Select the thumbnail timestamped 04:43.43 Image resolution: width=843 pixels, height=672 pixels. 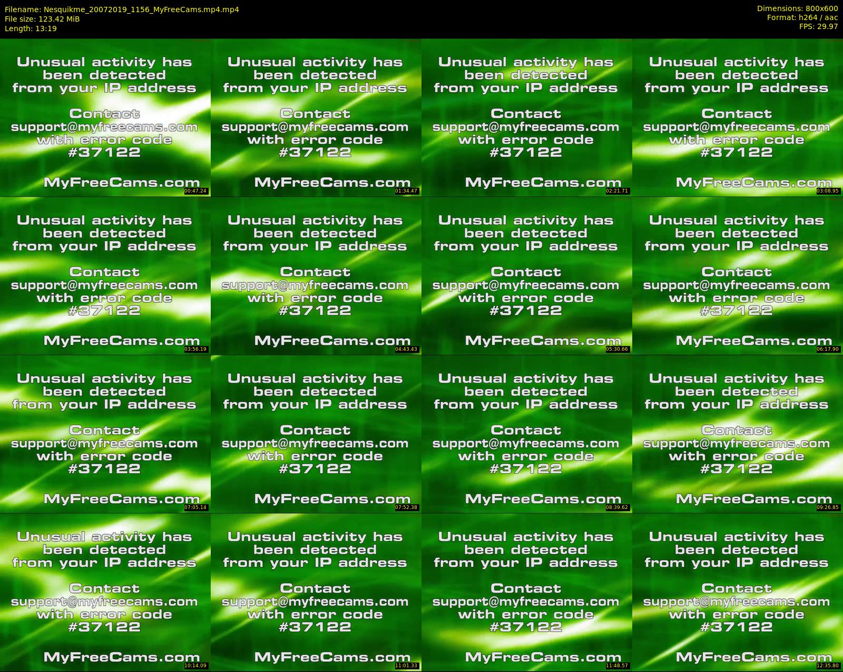[x=316, y=275]
